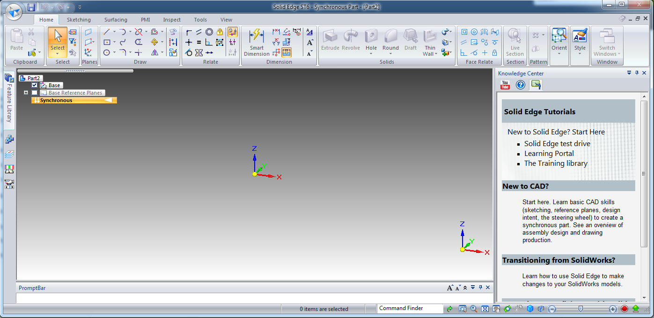Click the Concentric icon in Face Relate
Screen dimensions: 654x318
474,32
